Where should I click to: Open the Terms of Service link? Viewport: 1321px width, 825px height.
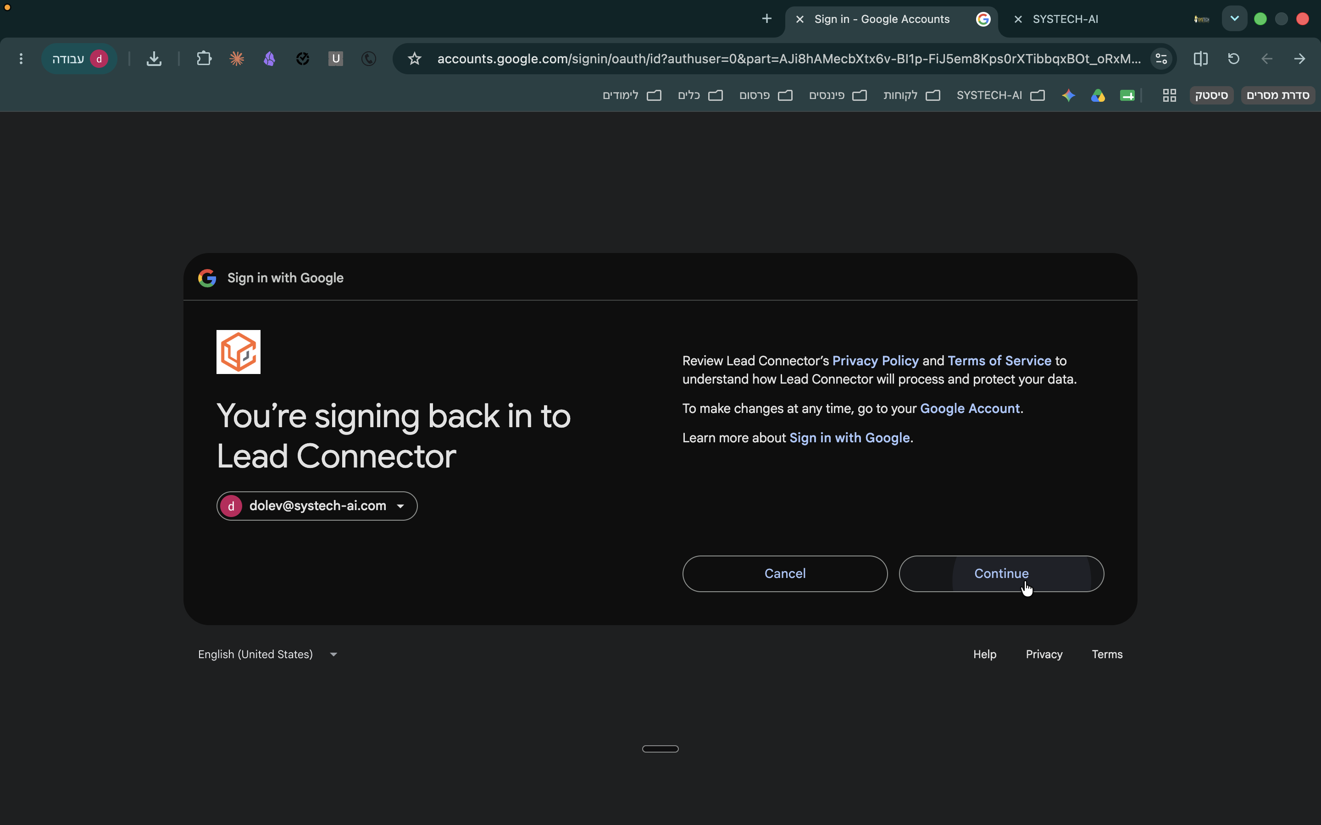(999, 361)
